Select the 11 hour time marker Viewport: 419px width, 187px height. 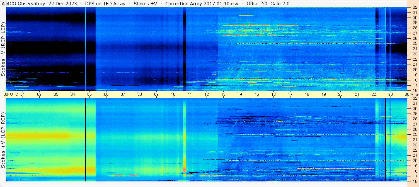[x=190, y=94]
